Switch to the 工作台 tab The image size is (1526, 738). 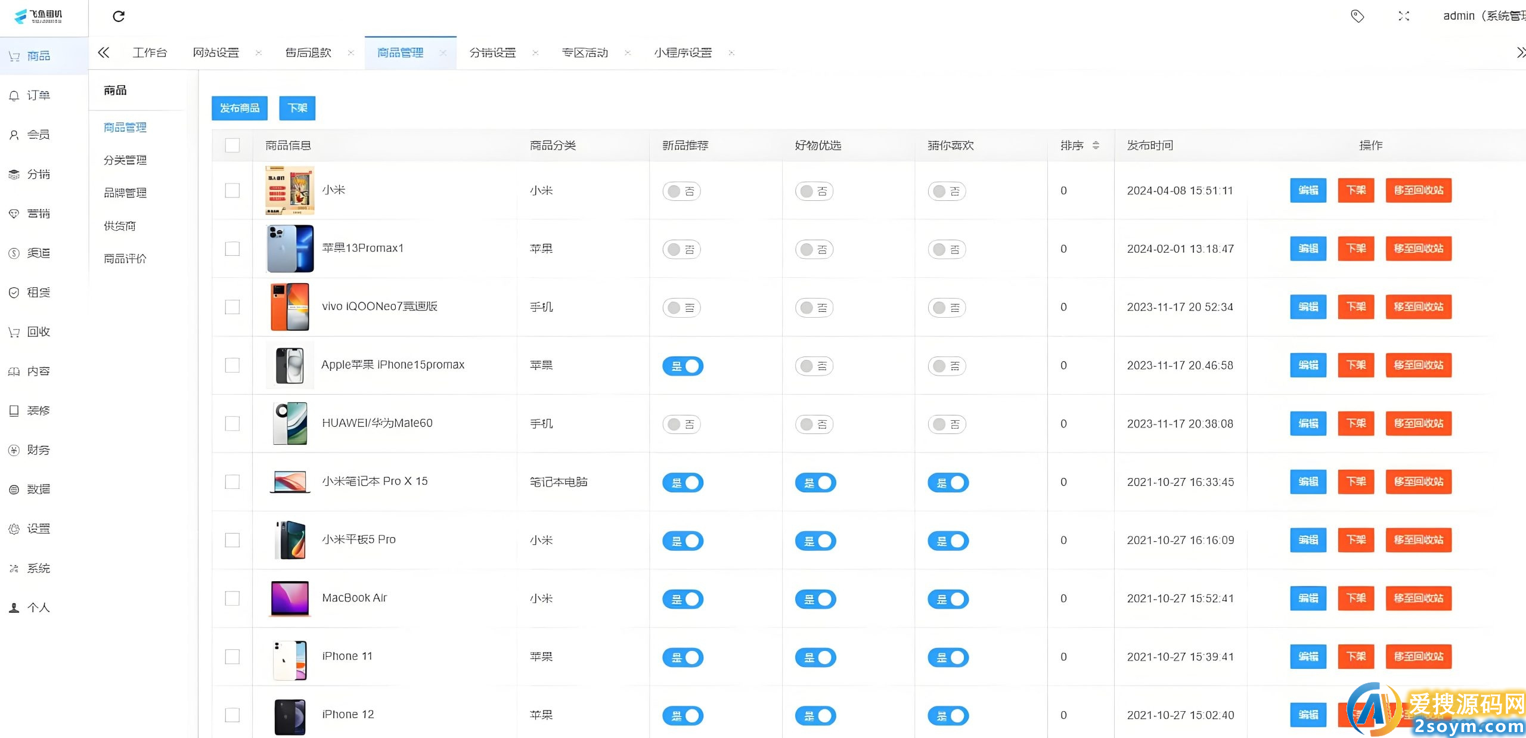point(150,52)
